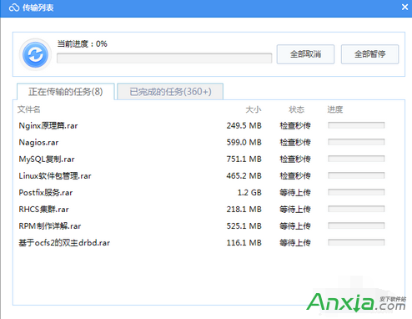412x319 pixels.
Task: Click the 状态 column header
Action: (297, 109)
